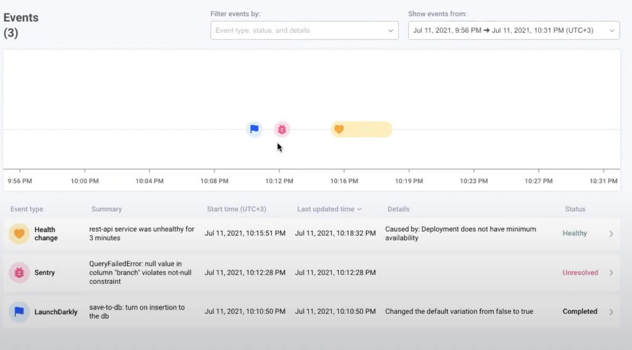Click the Unresolved status of Sentry event
Viewport: 632px width, 350px height.
580,273
